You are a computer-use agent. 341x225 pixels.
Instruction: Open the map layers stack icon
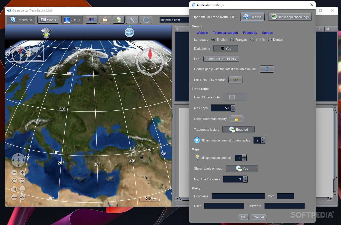(x=46, y=33)
